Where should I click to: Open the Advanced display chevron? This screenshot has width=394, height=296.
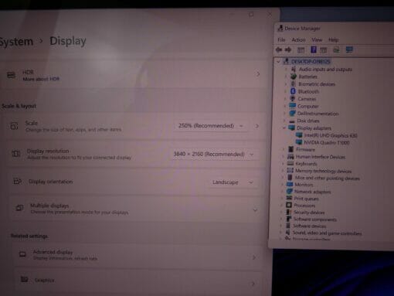[254, 257]
